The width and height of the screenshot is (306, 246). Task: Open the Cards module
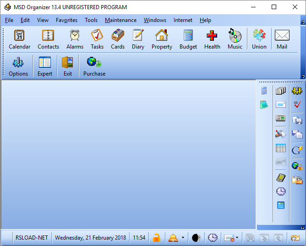pos(118,39)
